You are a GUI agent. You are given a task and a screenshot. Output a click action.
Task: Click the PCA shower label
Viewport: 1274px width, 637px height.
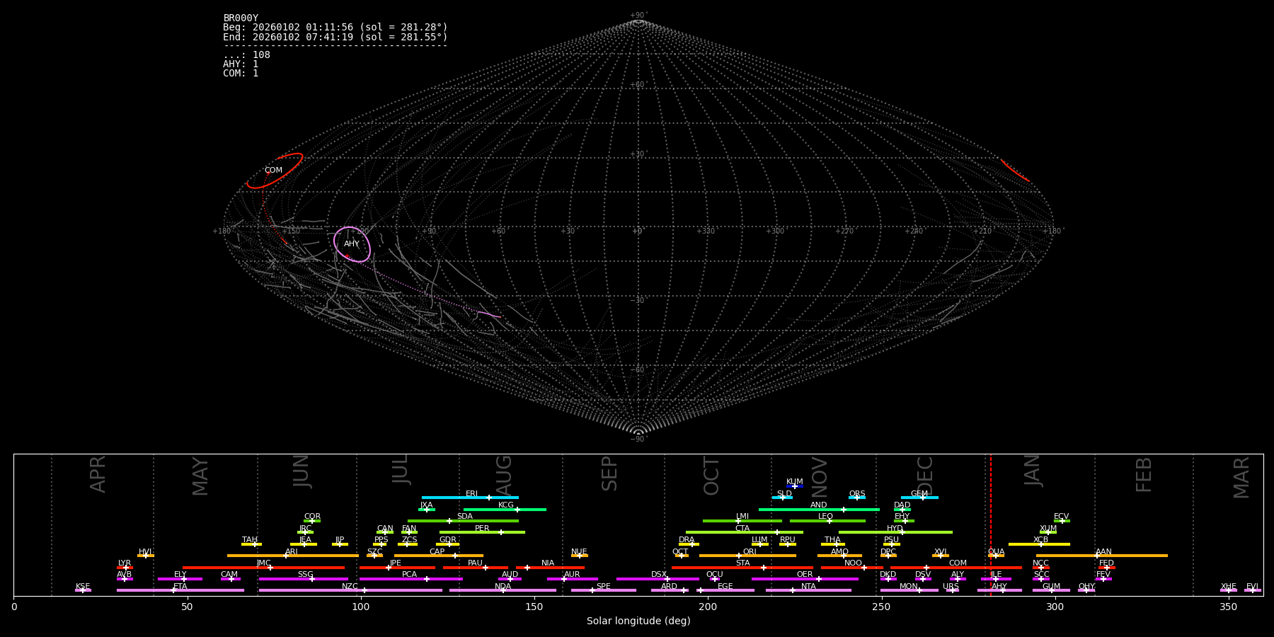click(409, 575)
